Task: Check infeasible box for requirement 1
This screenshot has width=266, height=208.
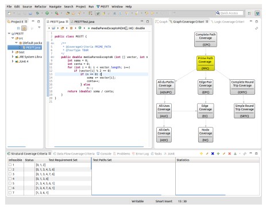Action: pos(10,164)
